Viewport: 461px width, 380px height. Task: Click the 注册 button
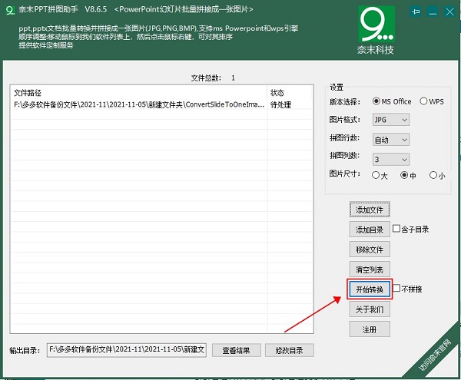click(370, 329)
